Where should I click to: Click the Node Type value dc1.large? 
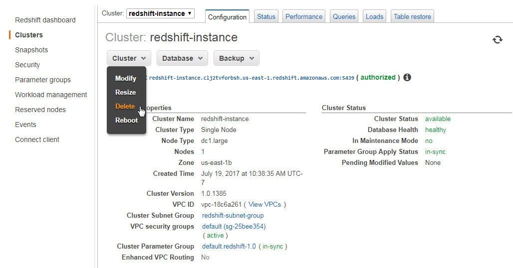pyautogui.click(x=214, y=140)
